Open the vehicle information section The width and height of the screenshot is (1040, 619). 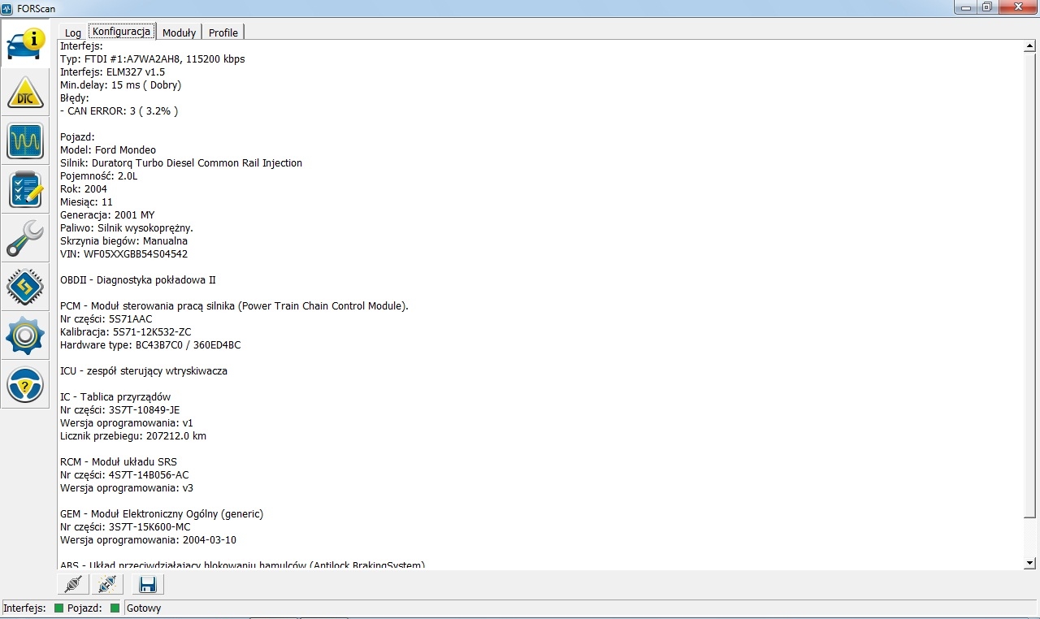(25, 44)
